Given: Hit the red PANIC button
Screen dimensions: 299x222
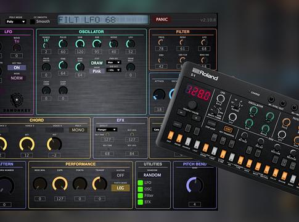Looking at the screenshot, I should 162,20.
